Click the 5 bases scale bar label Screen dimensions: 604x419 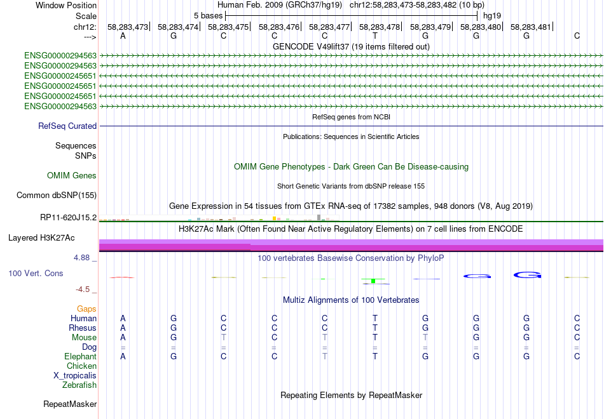click(x=208, y=16)
